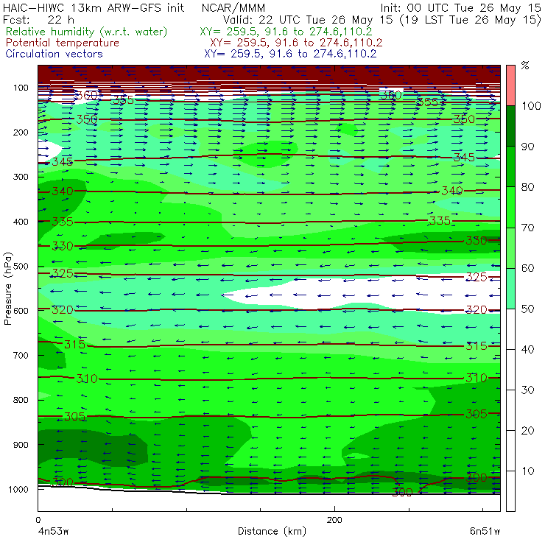
Task: Click the '500' pressure axis tick label
Action: (x=21, y=266)
